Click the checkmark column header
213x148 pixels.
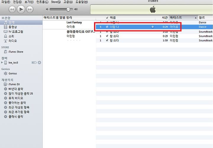pyautogui.click(x=107, y=18)
